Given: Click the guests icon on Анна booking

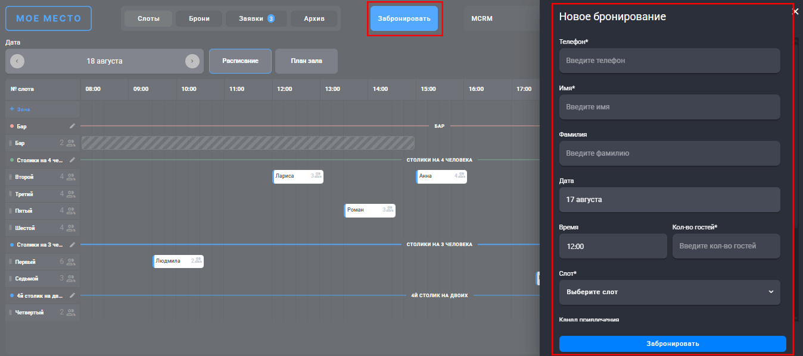Looking at the screenshot, I should (462, 175).
